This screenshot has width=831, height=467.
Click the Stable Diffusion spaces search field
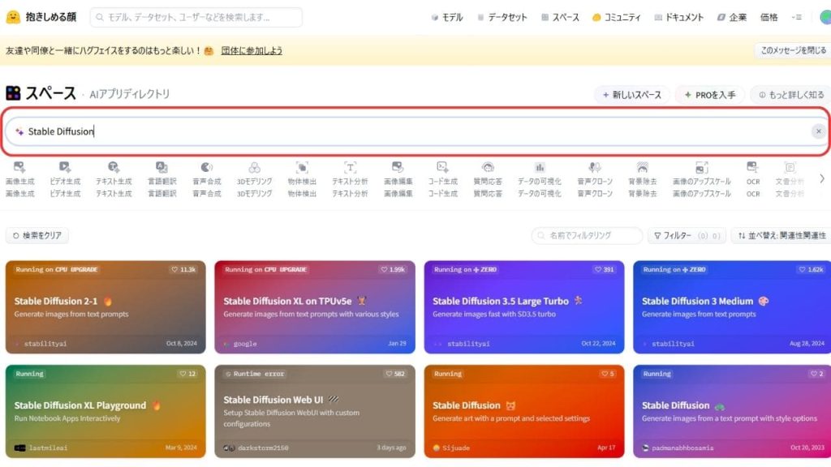coord(416,131)
